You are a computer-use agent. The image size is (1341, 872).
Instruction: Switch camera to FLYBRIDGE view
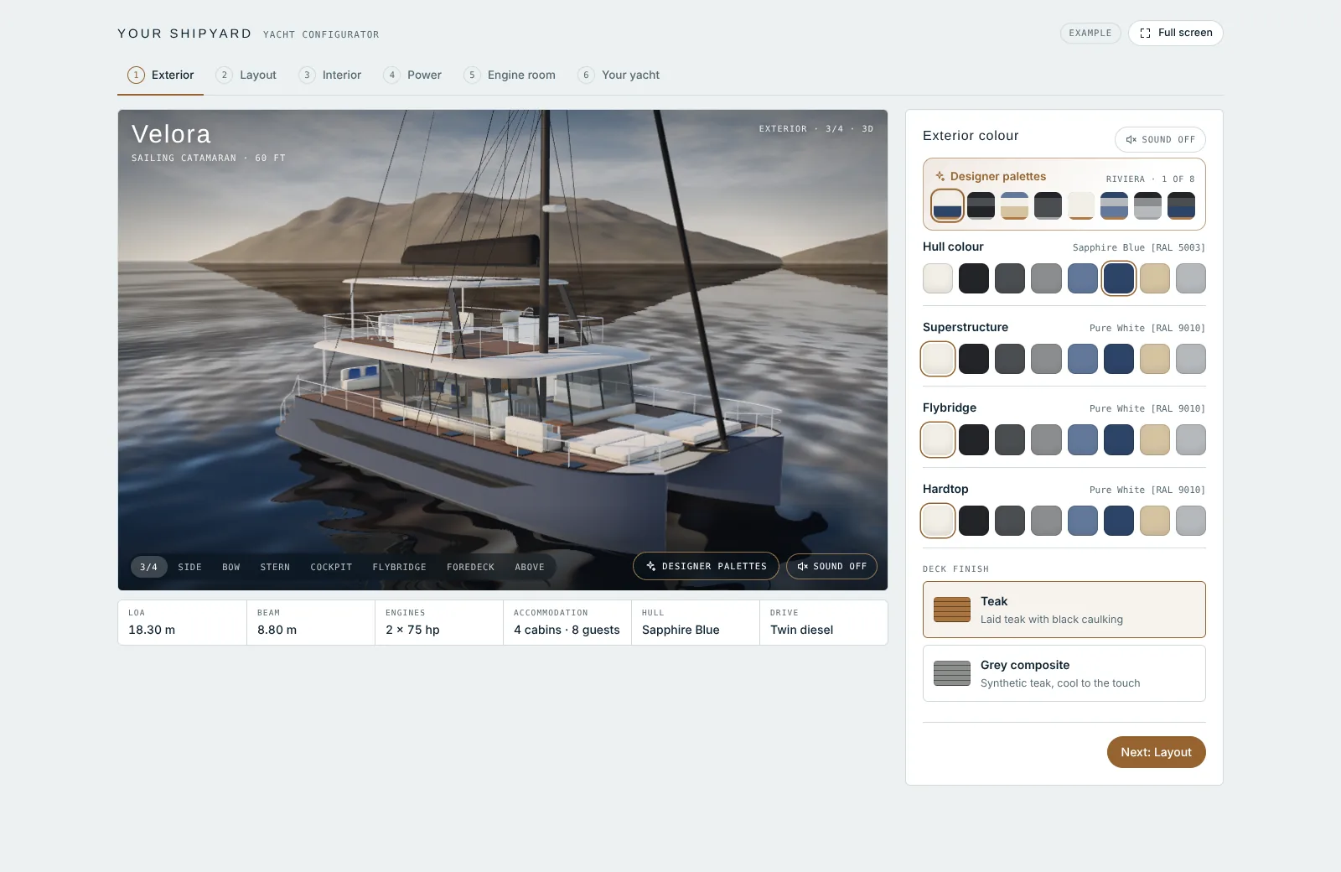(399, 567)
